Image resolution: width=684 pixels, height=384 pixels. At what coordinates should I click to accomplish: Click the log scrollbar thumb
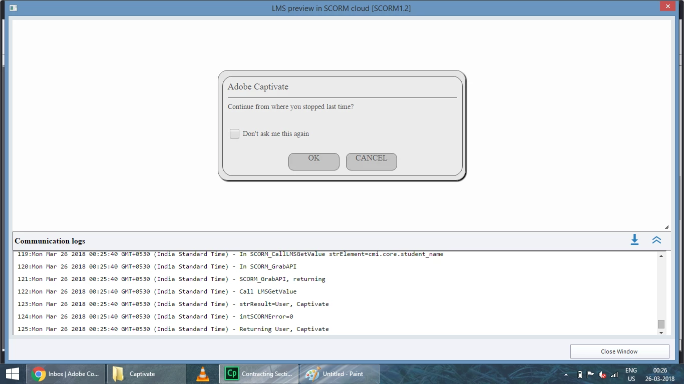coord(661,324)
